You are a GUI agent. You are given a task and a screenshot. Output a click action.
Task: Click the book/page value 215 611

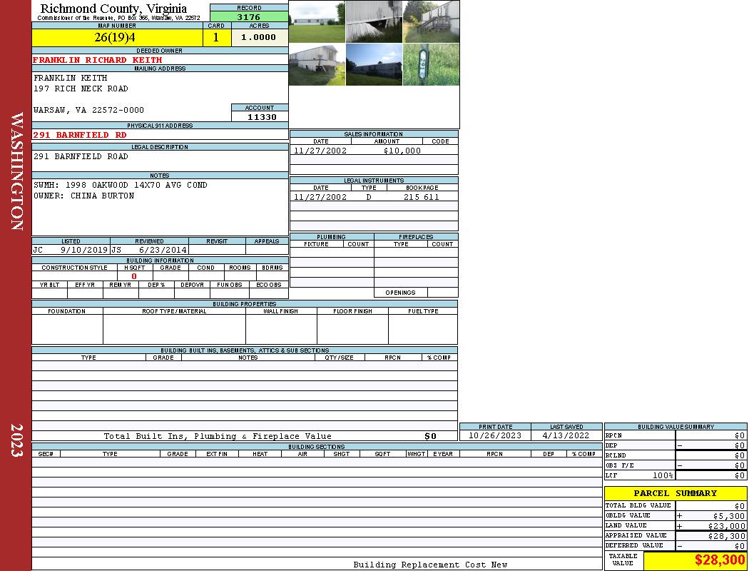(421, 197)
